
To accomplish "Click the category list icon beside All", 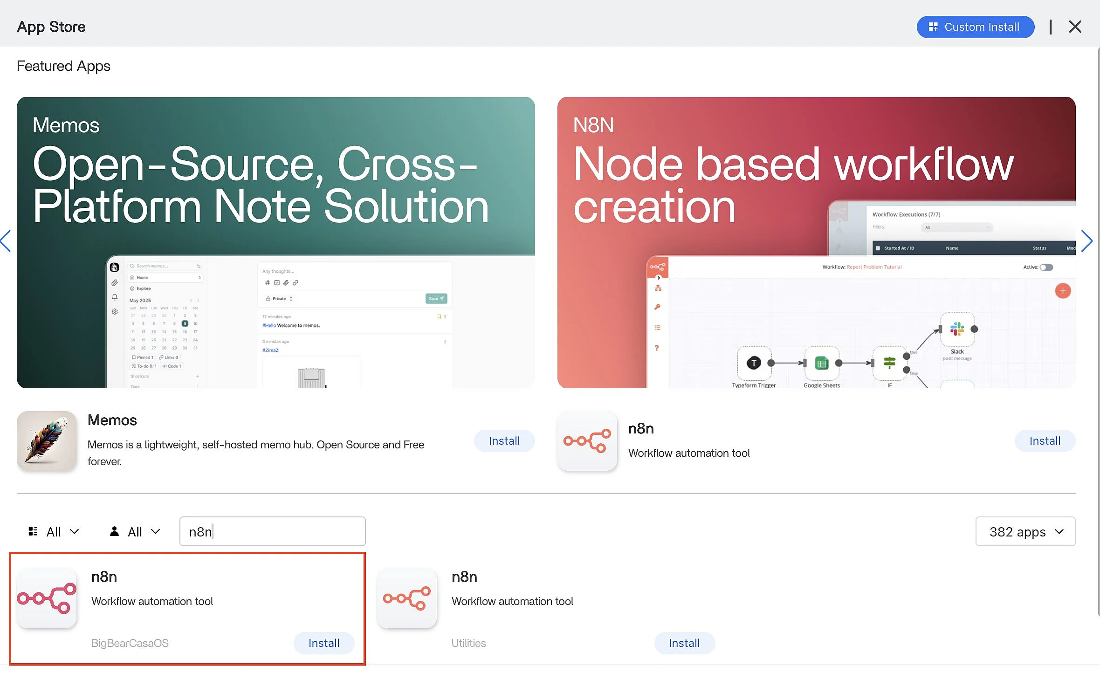I will 33,531.
